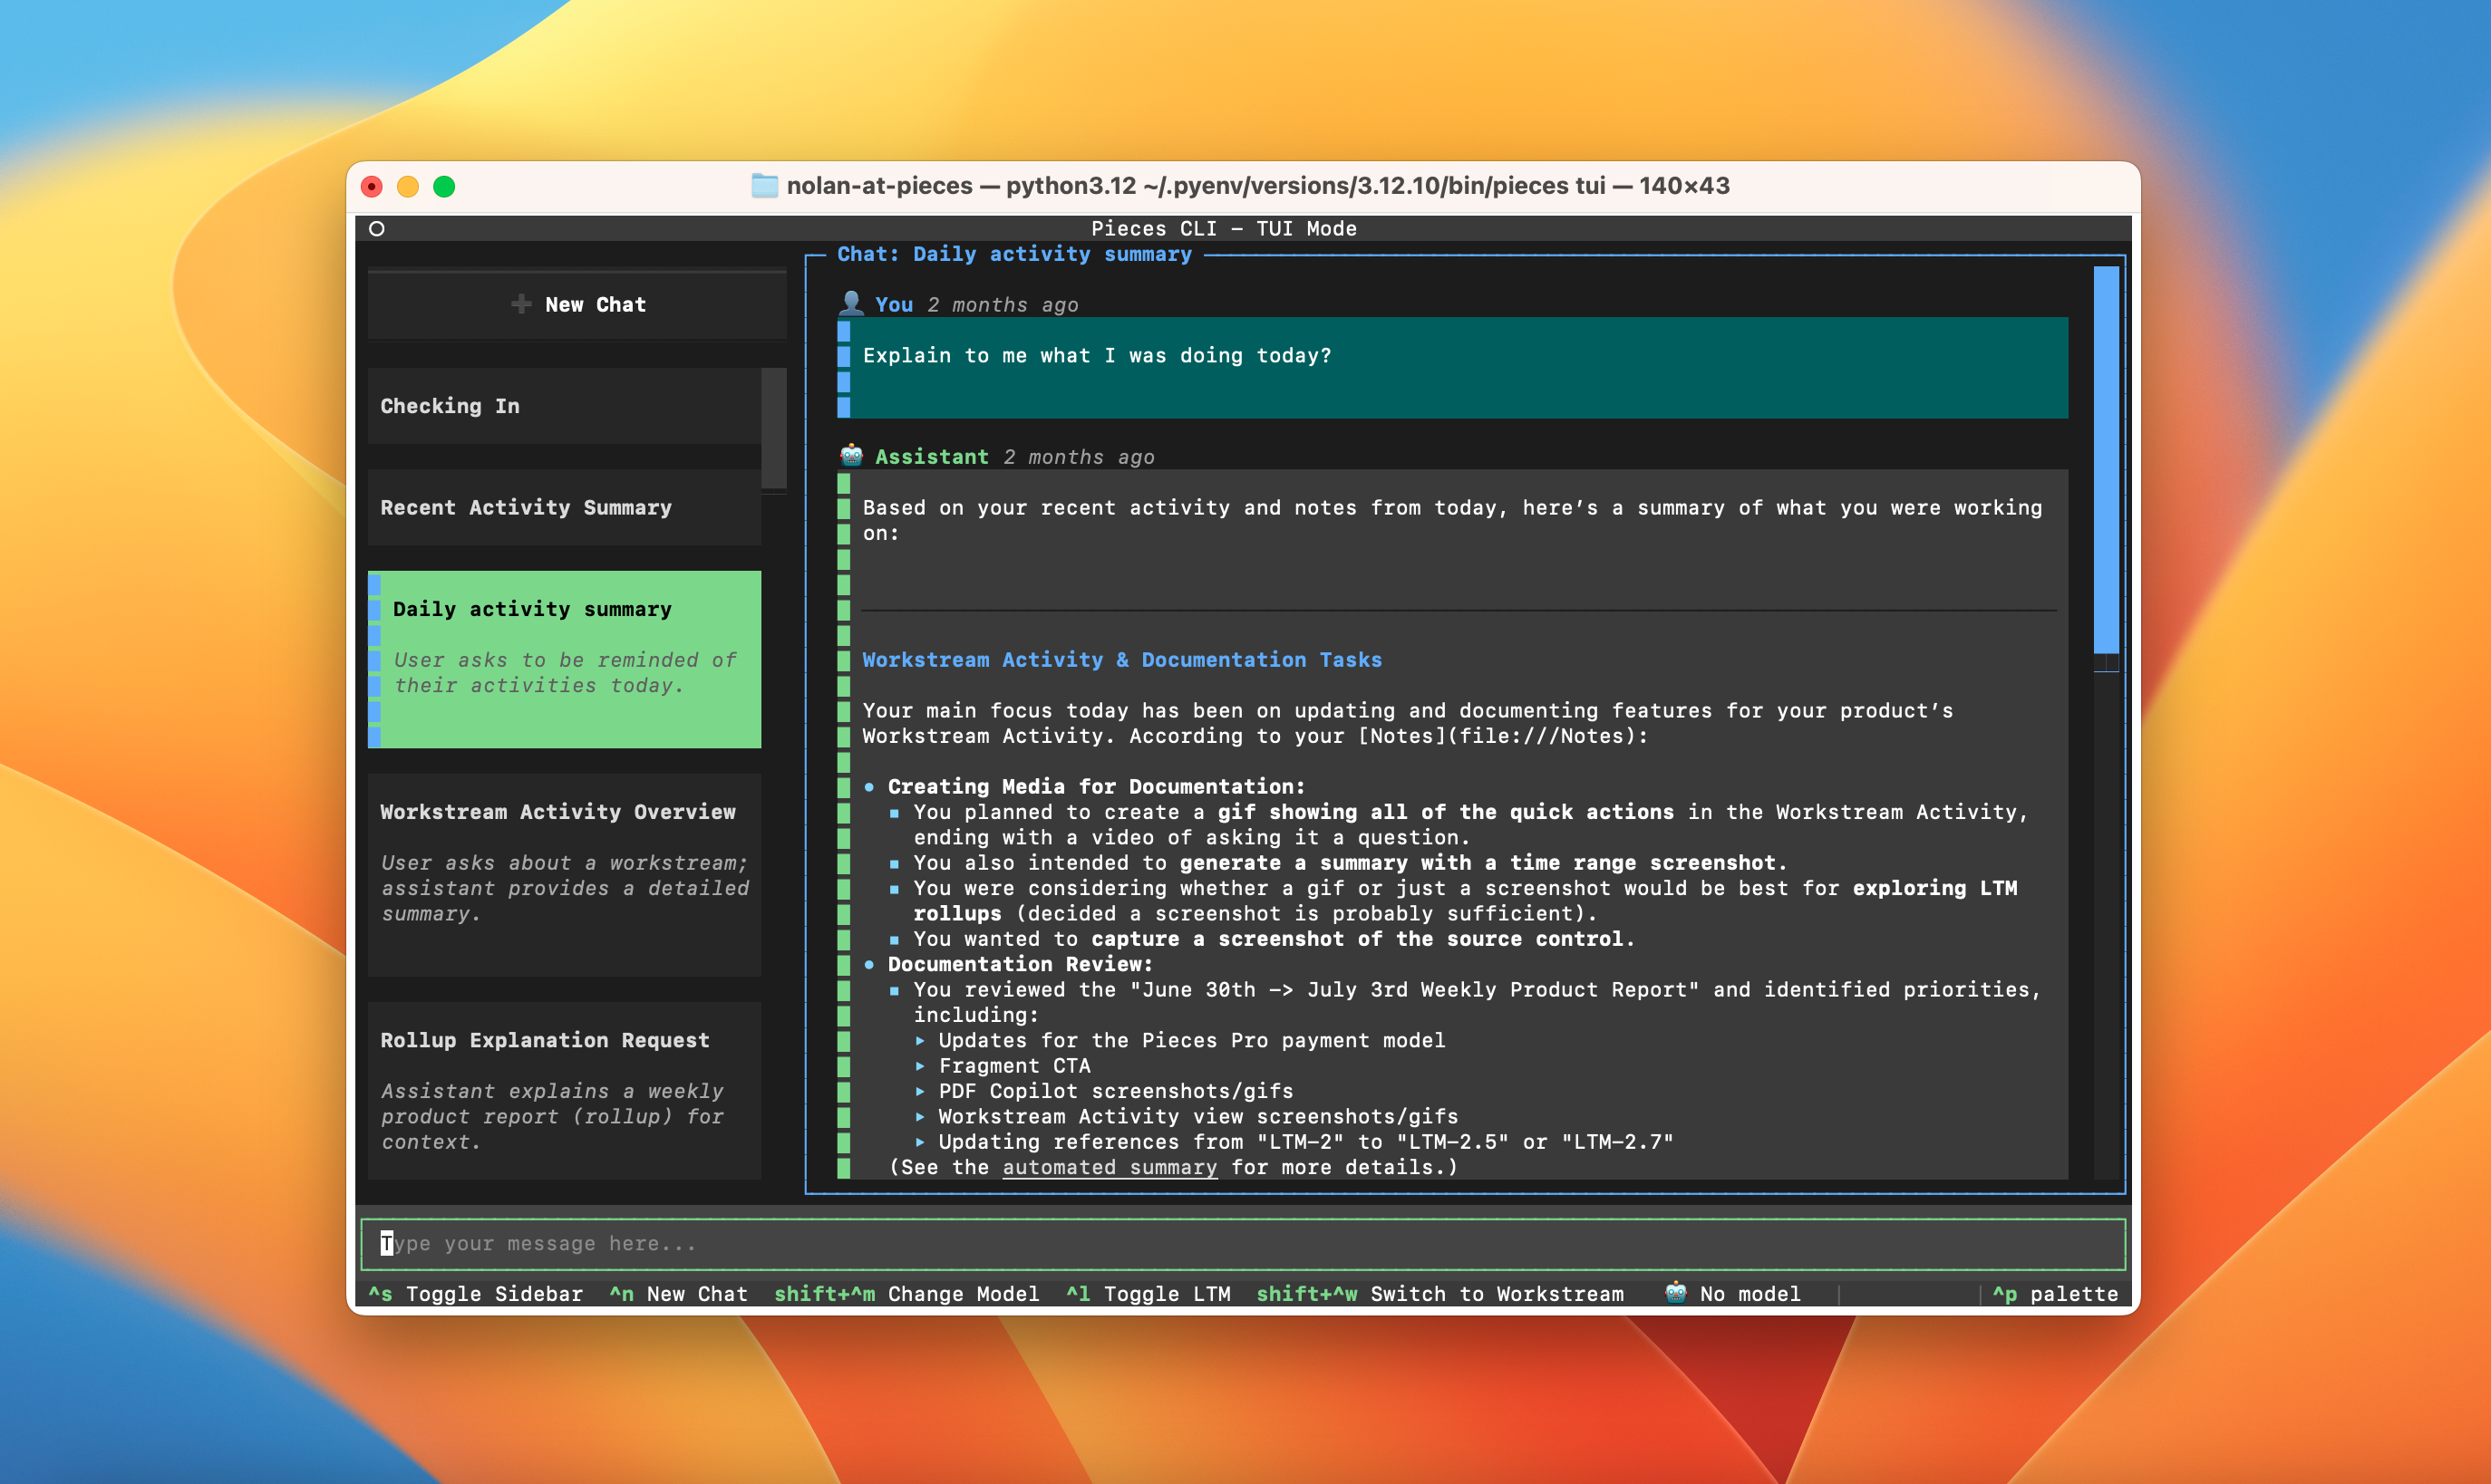This screenshot has height=1484, width=2491.
Task: Click 'PDF Copilot screenshots/gifs' list item
Action: point(1116,1091)
